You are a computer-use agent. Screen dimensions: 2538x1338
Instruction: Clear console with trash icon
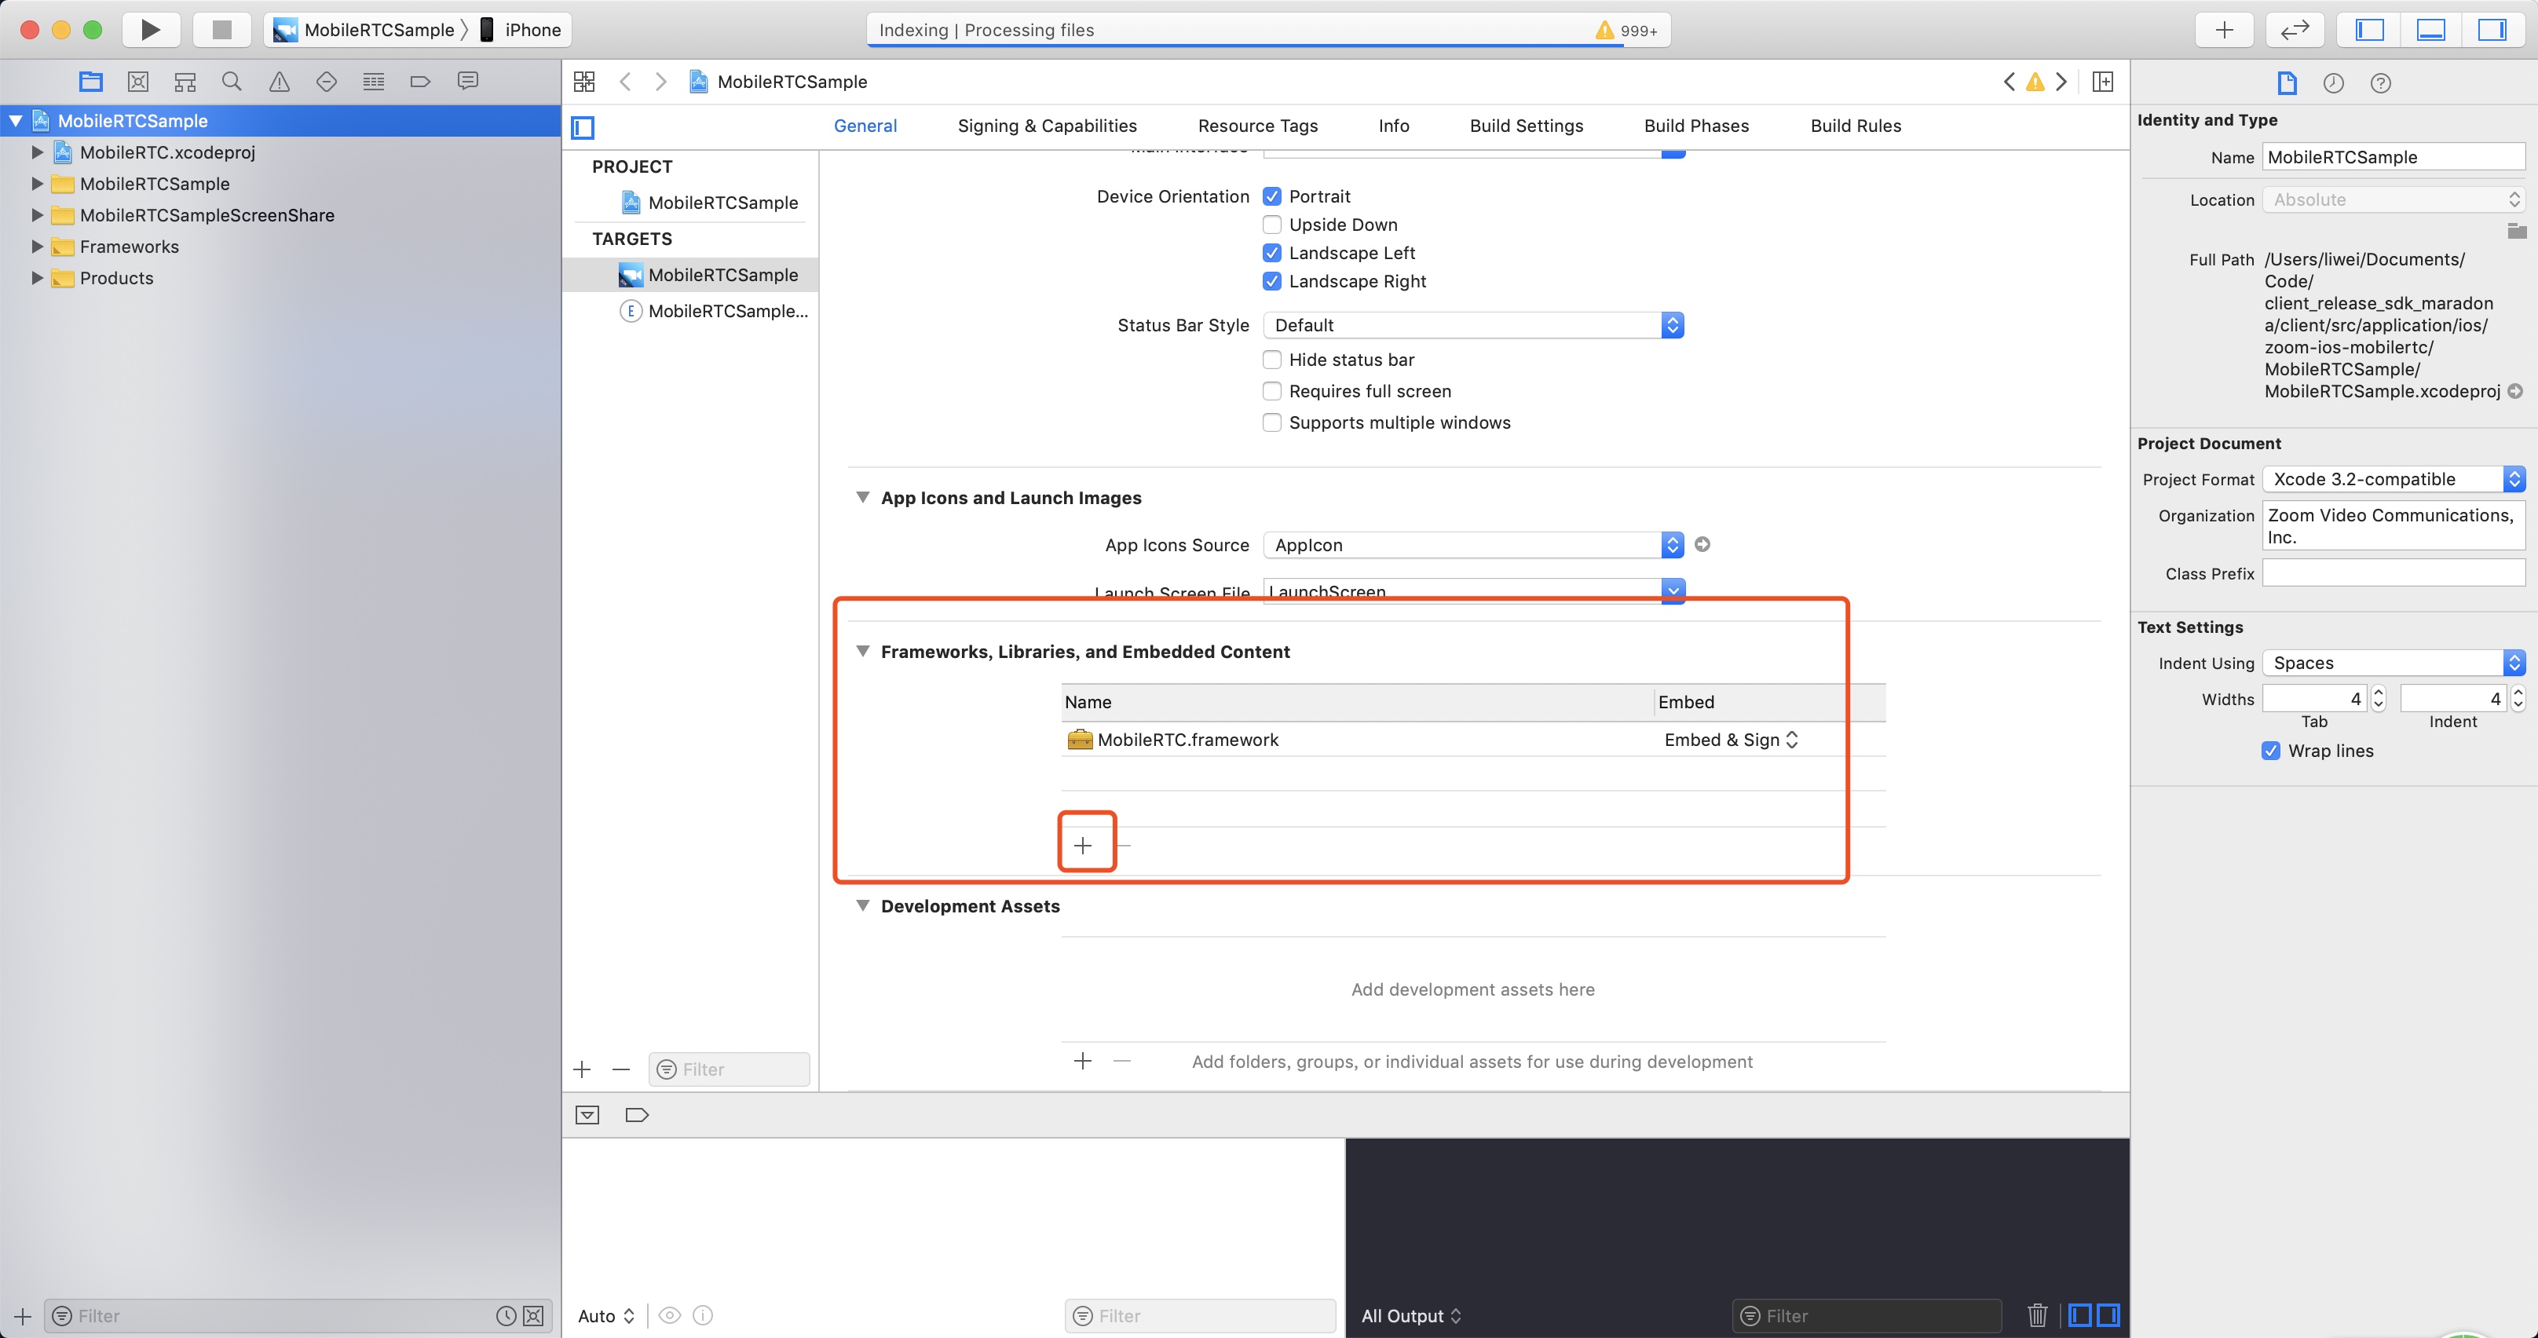(x=2038, y=1315)
